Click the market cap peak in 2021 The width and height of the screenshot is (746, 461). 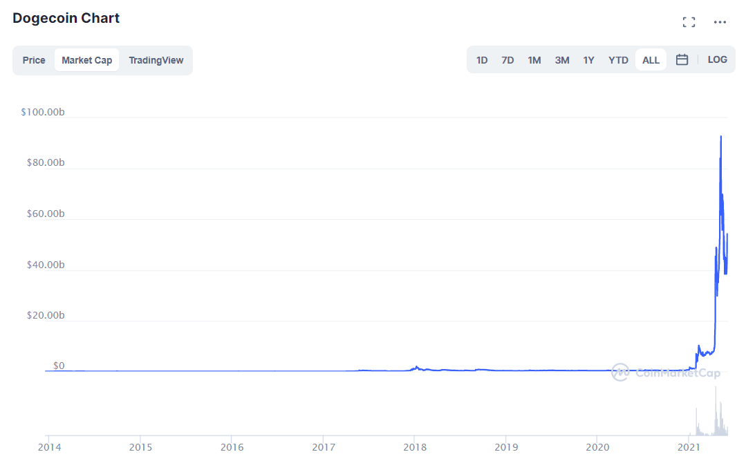(x=721, y=137)
